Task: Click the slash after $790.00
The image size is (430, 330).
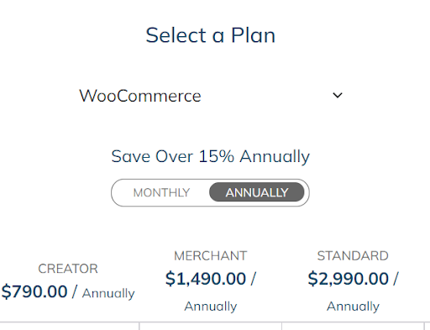Action: click(x=75, y=291)
